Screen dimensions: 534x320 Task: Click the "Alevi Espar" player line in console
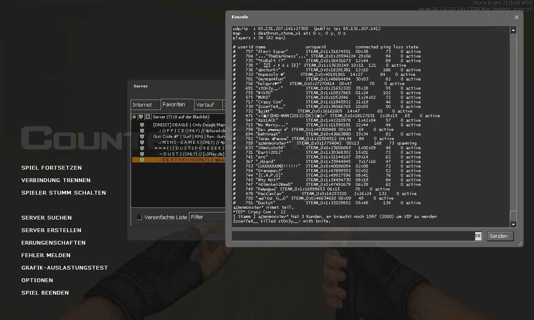click(327, 52)
